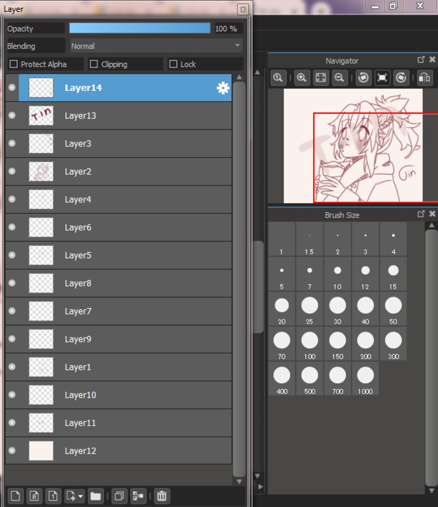
Task: Add a new 8-bit layer
Action: (x=34, y=496)
